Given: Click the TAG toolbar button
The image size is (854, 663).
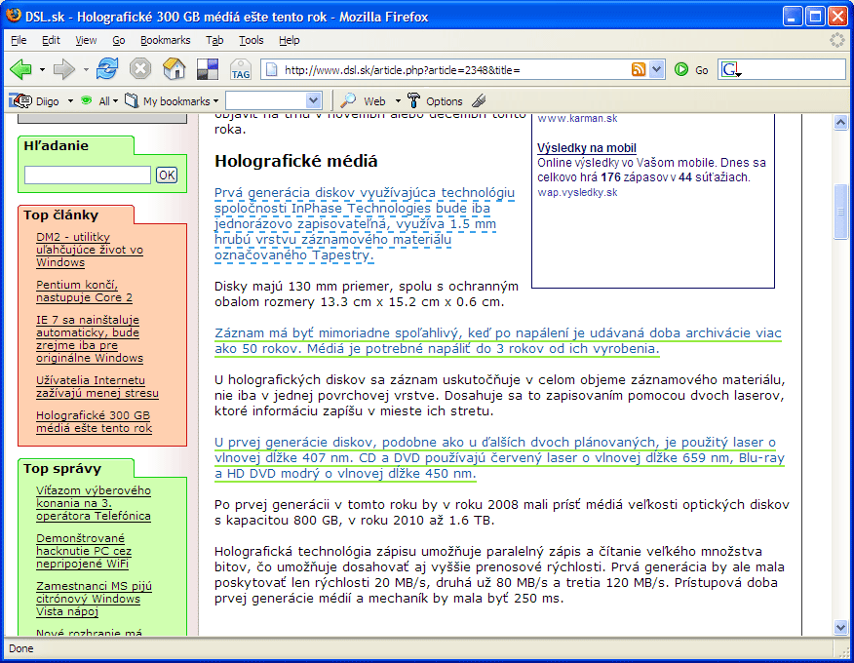Looking at the screenshot, I should click(240, 70).
